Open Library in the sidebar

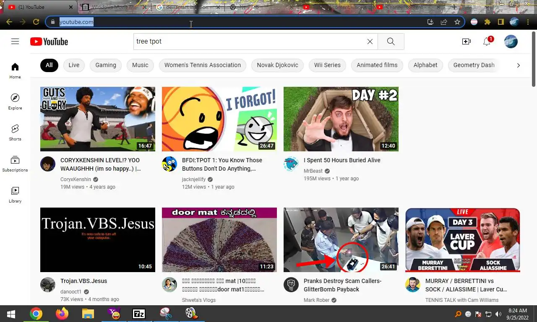point(15,195)
